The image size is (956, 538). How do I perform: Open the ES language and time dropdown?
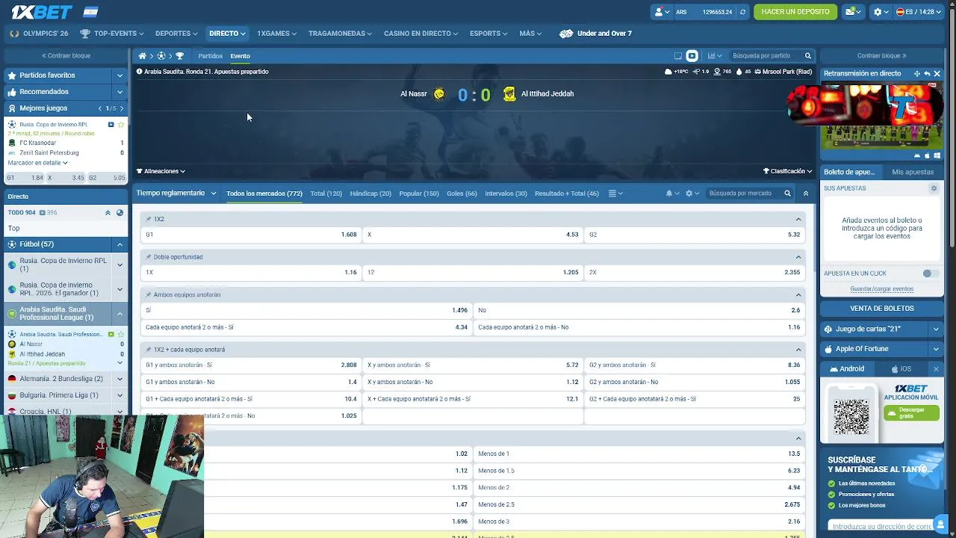[x=919, y=12]
